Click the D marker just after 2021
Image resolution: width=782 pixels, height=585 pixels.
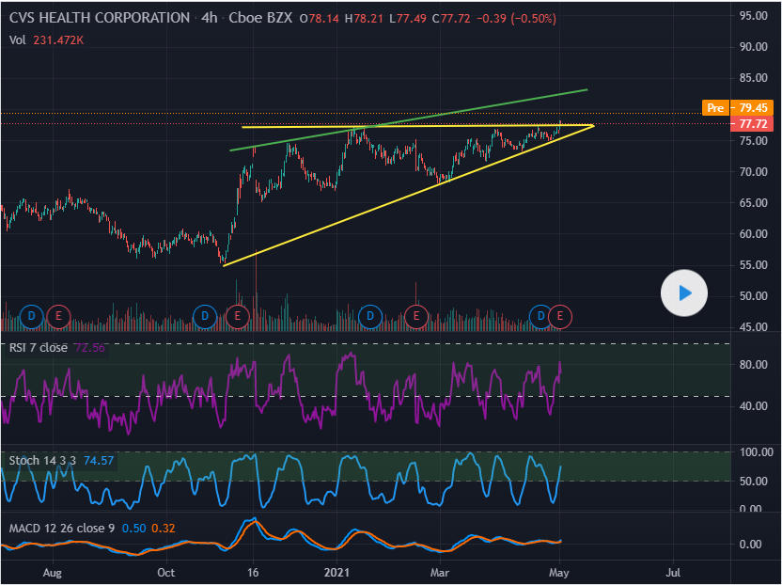pos(370,315)
